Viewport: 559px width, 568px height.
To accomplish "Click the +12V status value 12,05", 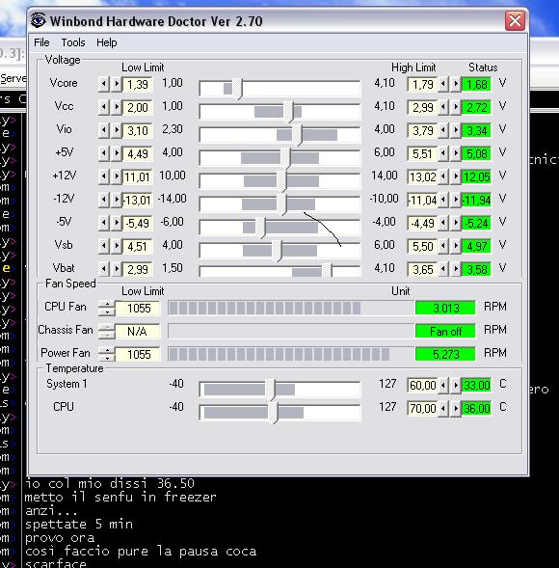I will (x=476, y=177).
